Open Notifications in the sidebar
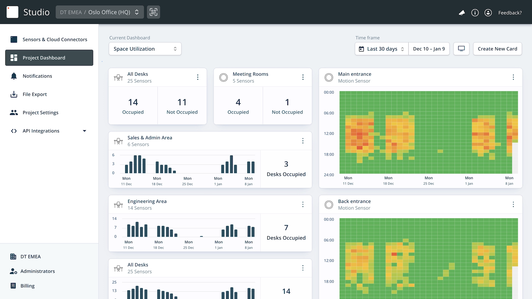Screen dimensions: 532x299 click(x=37, y=76)
